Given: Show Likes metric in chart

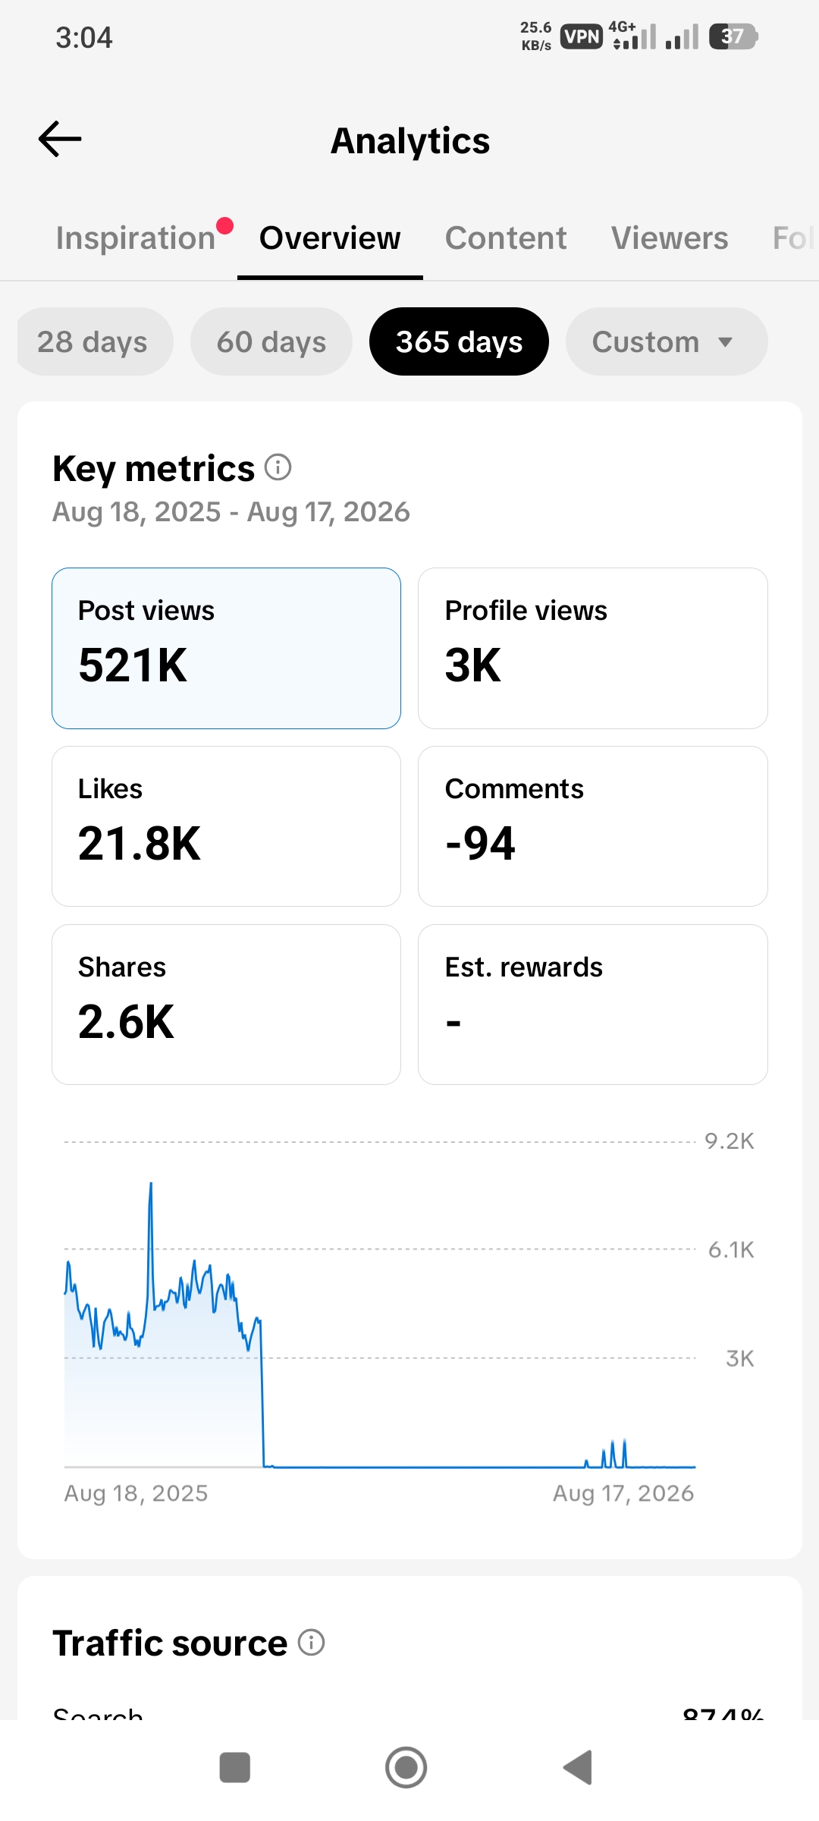Looking at the screenshot, I should coord(226,826).
